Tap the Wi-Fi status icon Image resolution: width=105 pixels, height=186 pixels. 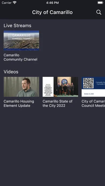click(15, 3)
